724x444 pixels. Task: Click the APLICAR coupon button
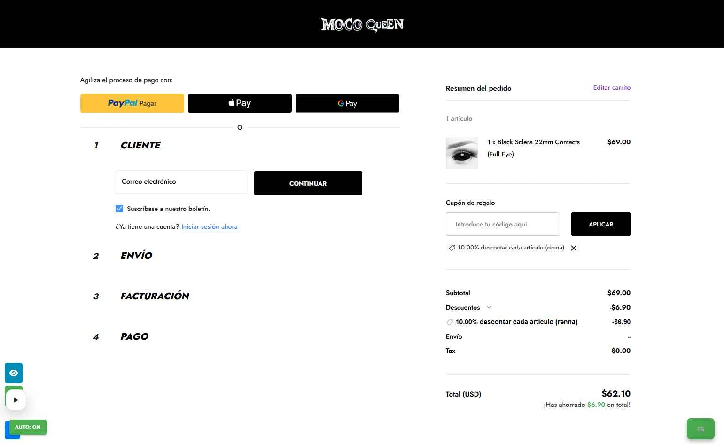point(601,224)
